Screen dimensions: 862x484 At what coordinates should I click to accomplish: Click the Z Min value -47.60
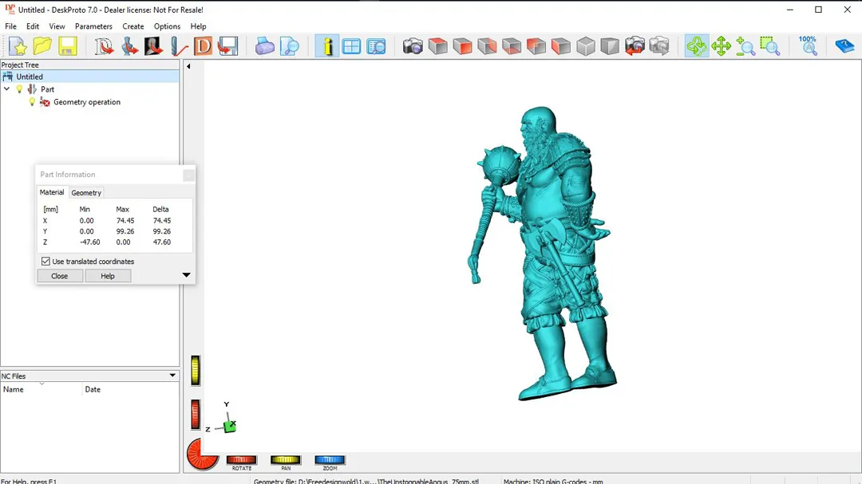(x=89, y=242)
